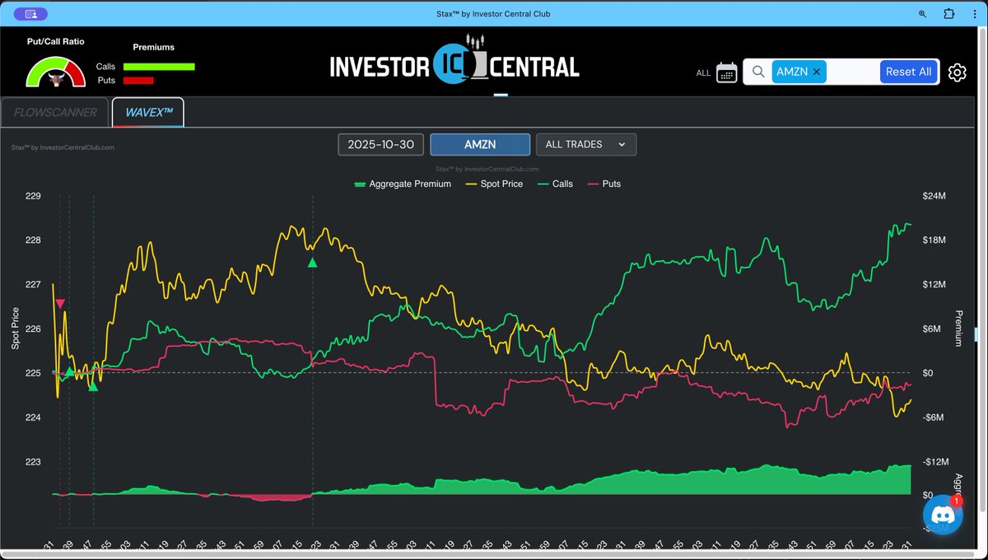Click the red down-triangle put marker

pyautogui.click(x=60, y=304)
